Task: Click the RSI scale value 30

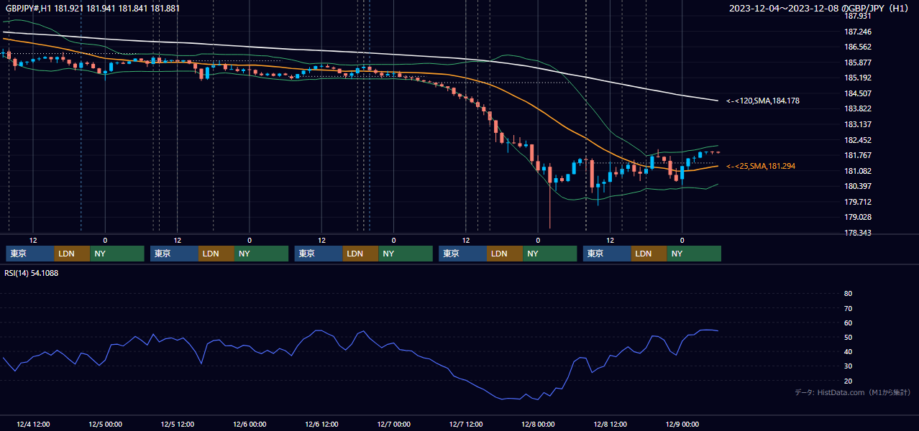Action: click(x=848, y=366)
